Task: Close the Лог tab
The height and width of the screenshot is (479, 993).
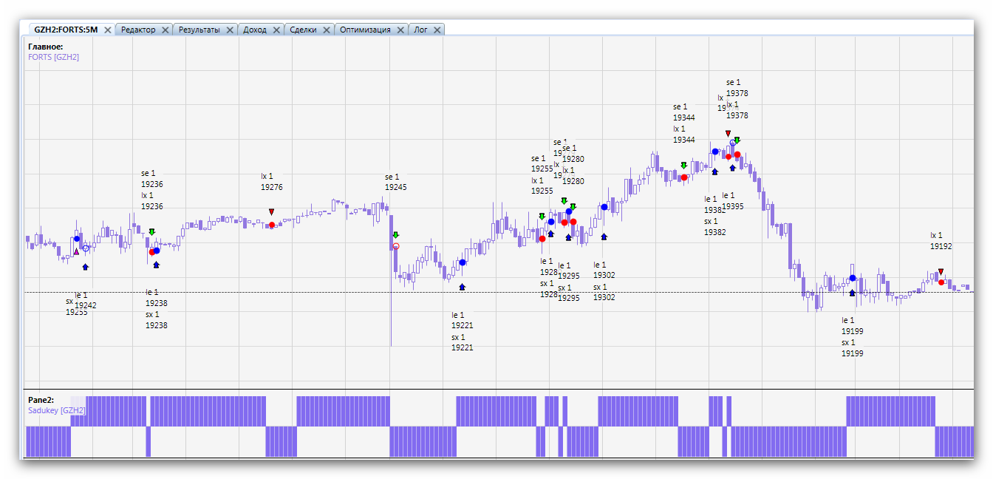Action: tap(437, 30)
